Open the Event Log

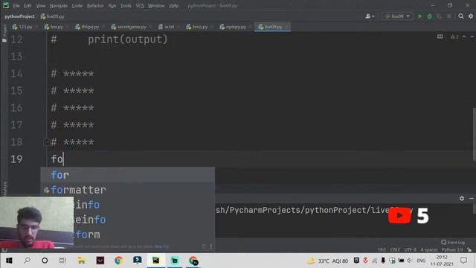[x=453, y=242]
